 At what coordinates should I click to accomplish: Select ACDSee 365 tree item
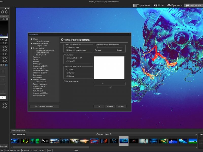(37, 88)
